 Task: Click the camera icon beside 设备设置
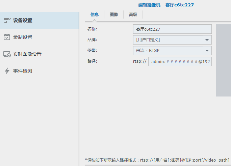point(7,20)
